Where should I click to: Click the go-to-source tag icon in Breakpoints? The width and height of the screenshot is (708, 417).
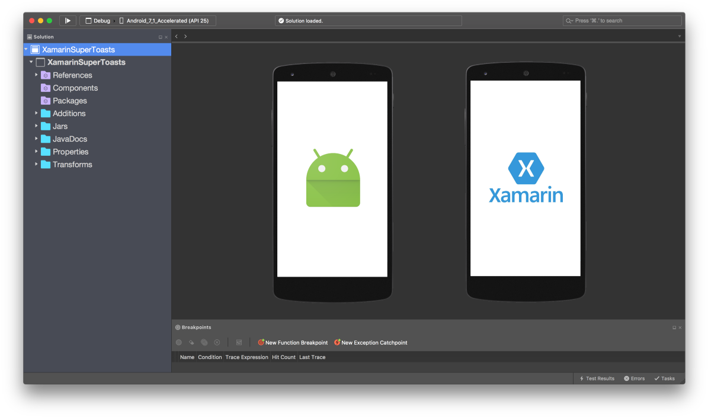191,342
